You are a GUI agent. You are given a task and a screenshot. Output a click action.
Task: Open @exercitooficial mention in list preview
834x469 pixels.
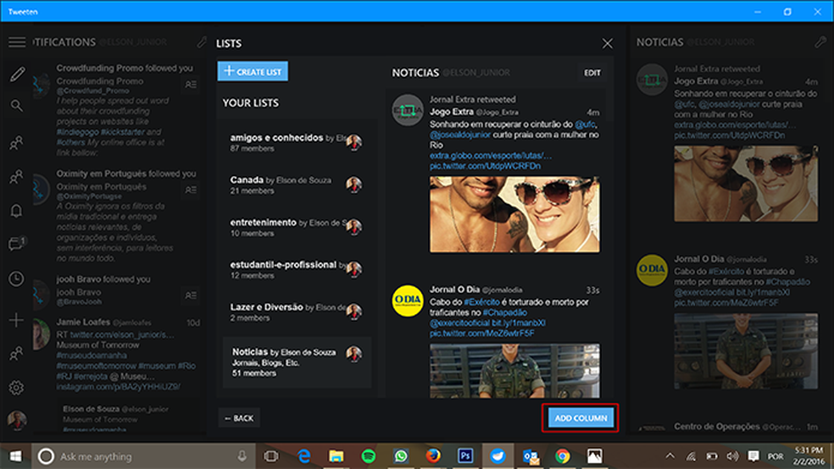point(459,323)
